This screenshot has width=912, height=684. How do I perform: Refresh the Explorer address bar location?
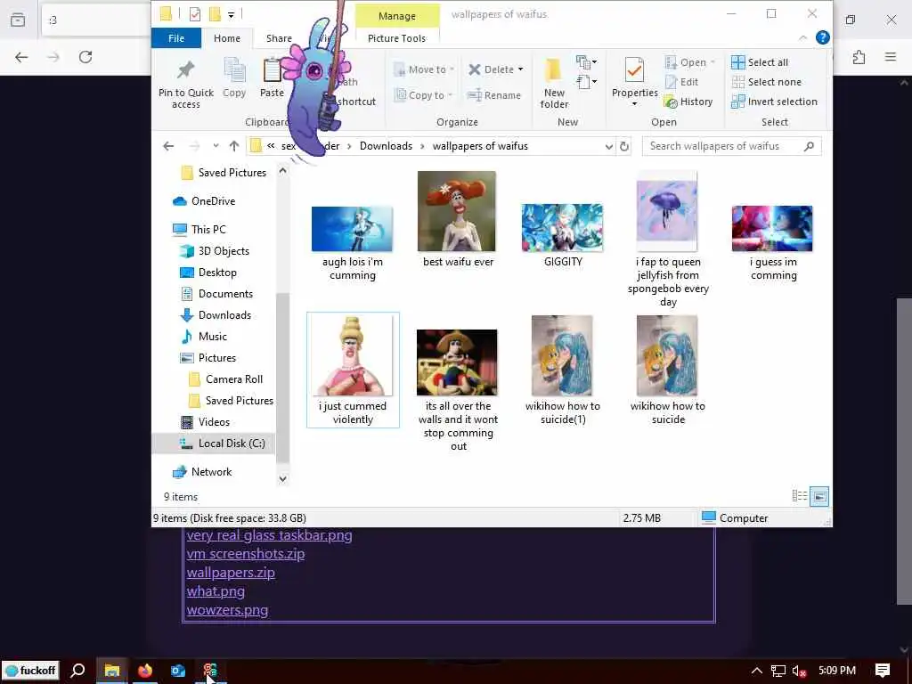click(x=624, y=146)
